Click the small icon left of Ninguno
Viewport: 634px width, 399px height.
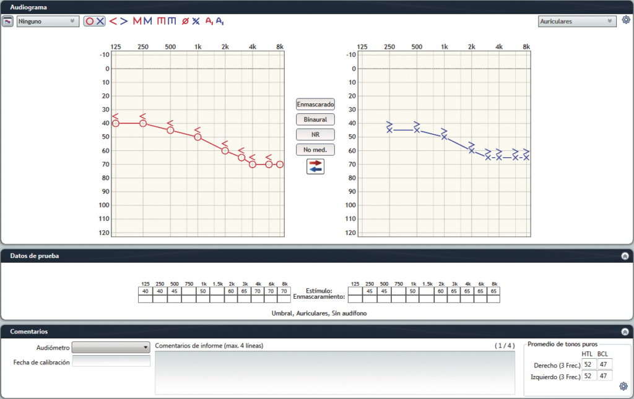pyautogui.click(x=8, y=22)
